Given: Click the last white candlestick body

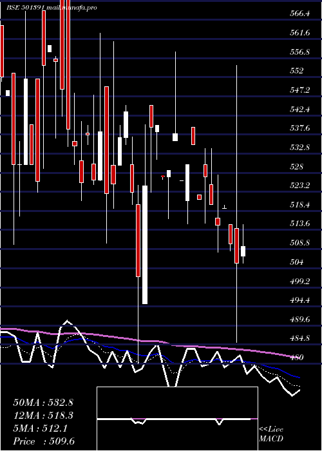Looking at the screenshot, I should [x=243, y=251].
